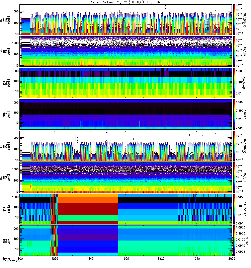Click the "2000" time axis tick label
The width and height of the screenshot is (251, 268).
(232, 258)
